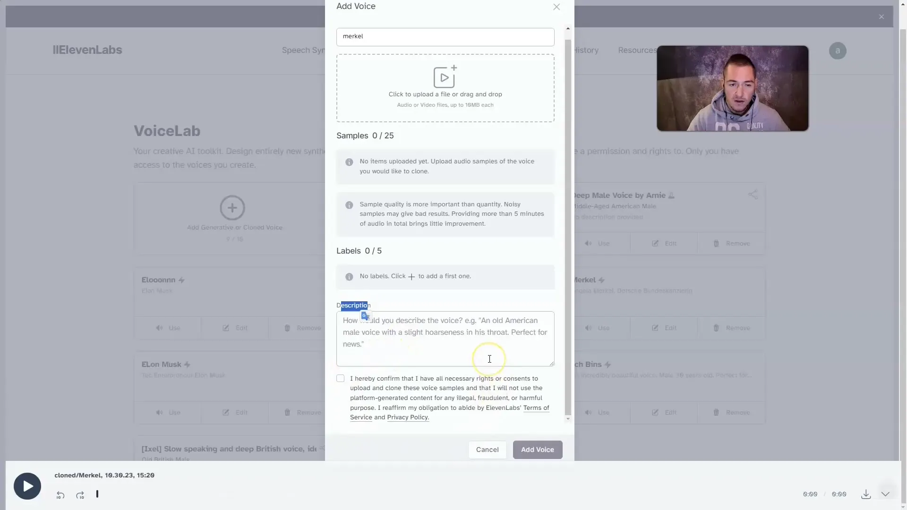907x510 pixels.
Task: Click the Speech Synthesis menu tab
Action: coord(305,51)
